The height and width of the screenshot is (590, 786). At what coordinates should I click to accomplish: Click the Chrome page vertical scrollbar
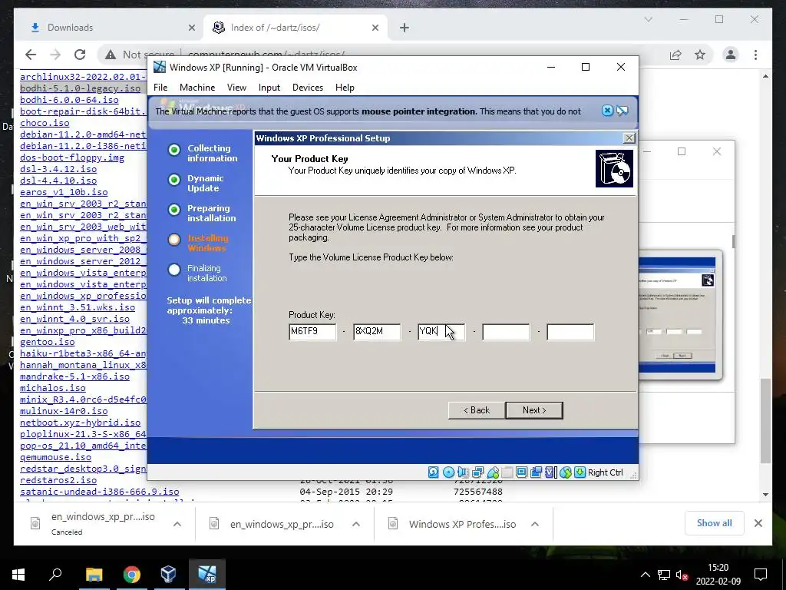pyautogui.click(x=765, y=422)
